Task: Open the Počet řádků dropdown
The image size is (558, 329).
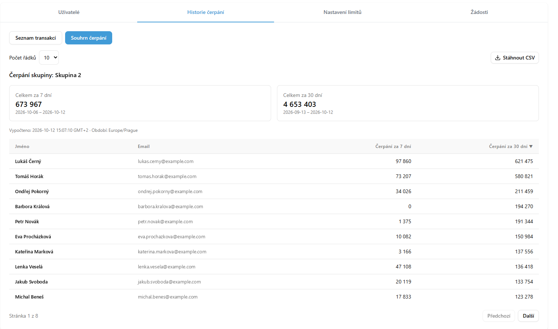Action: (x=49, y=58)
